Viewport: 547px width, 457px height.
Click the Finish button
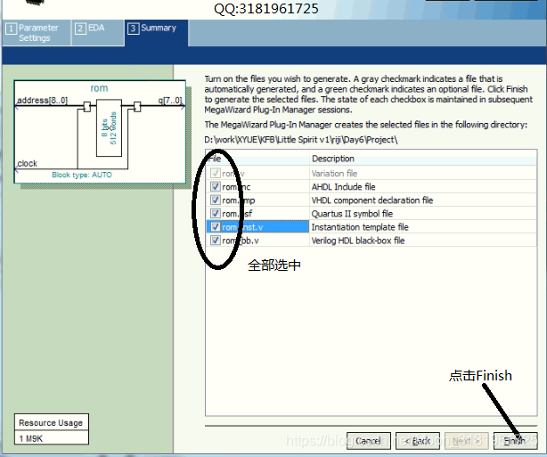pos(515,441)
